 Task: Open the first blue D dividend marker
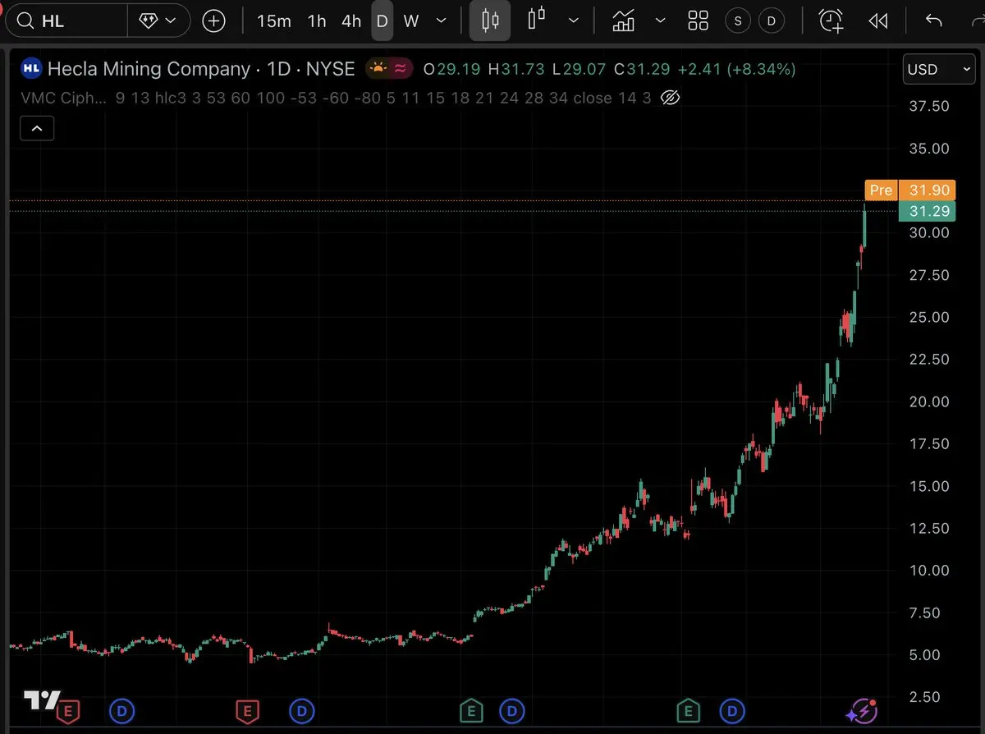pyautogui.click(x=121, y=710)
